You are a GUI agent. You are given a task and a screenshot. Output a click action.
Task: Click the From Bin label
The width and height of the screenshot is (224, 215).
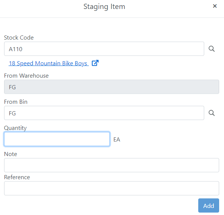[x=16, y=102]
